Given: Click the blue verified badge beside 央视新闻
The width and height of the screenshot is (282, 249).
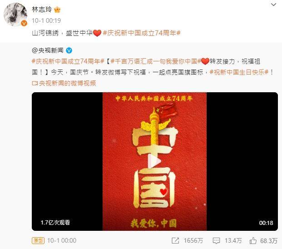Looking at the screenshot, I should (69, 50).
